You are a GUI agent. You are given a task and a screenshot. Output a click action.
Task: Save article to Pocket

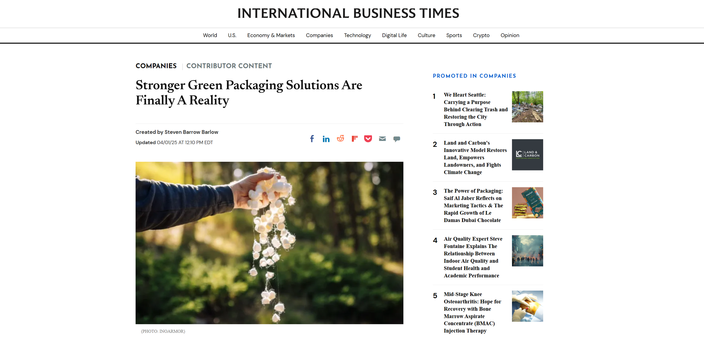tap(368, 139)
